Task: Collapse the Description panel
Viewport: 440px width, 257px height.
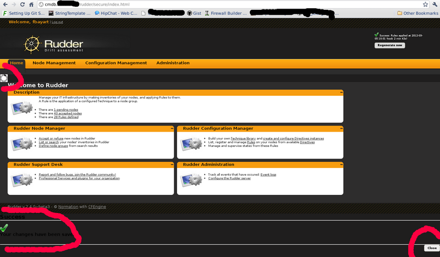Action: tap(341, 92)
